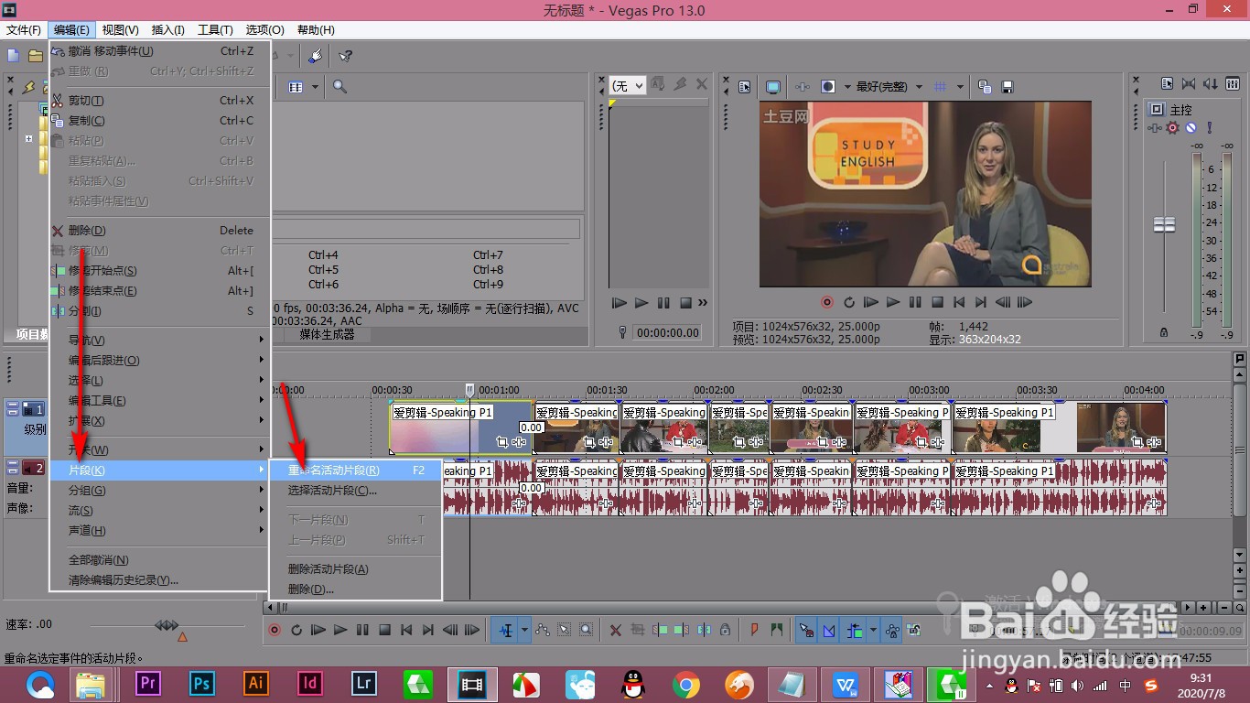This screenshot has height=703, width=1250.
Task: Insert a marker using the orange flag icon
Action: [x=754, y=630]
